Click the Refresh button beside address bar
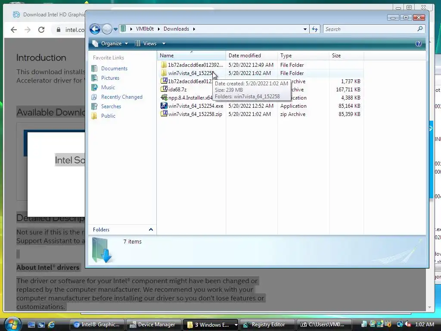The image size is (441, 331). pyautogui.click(x=315, y=29)
